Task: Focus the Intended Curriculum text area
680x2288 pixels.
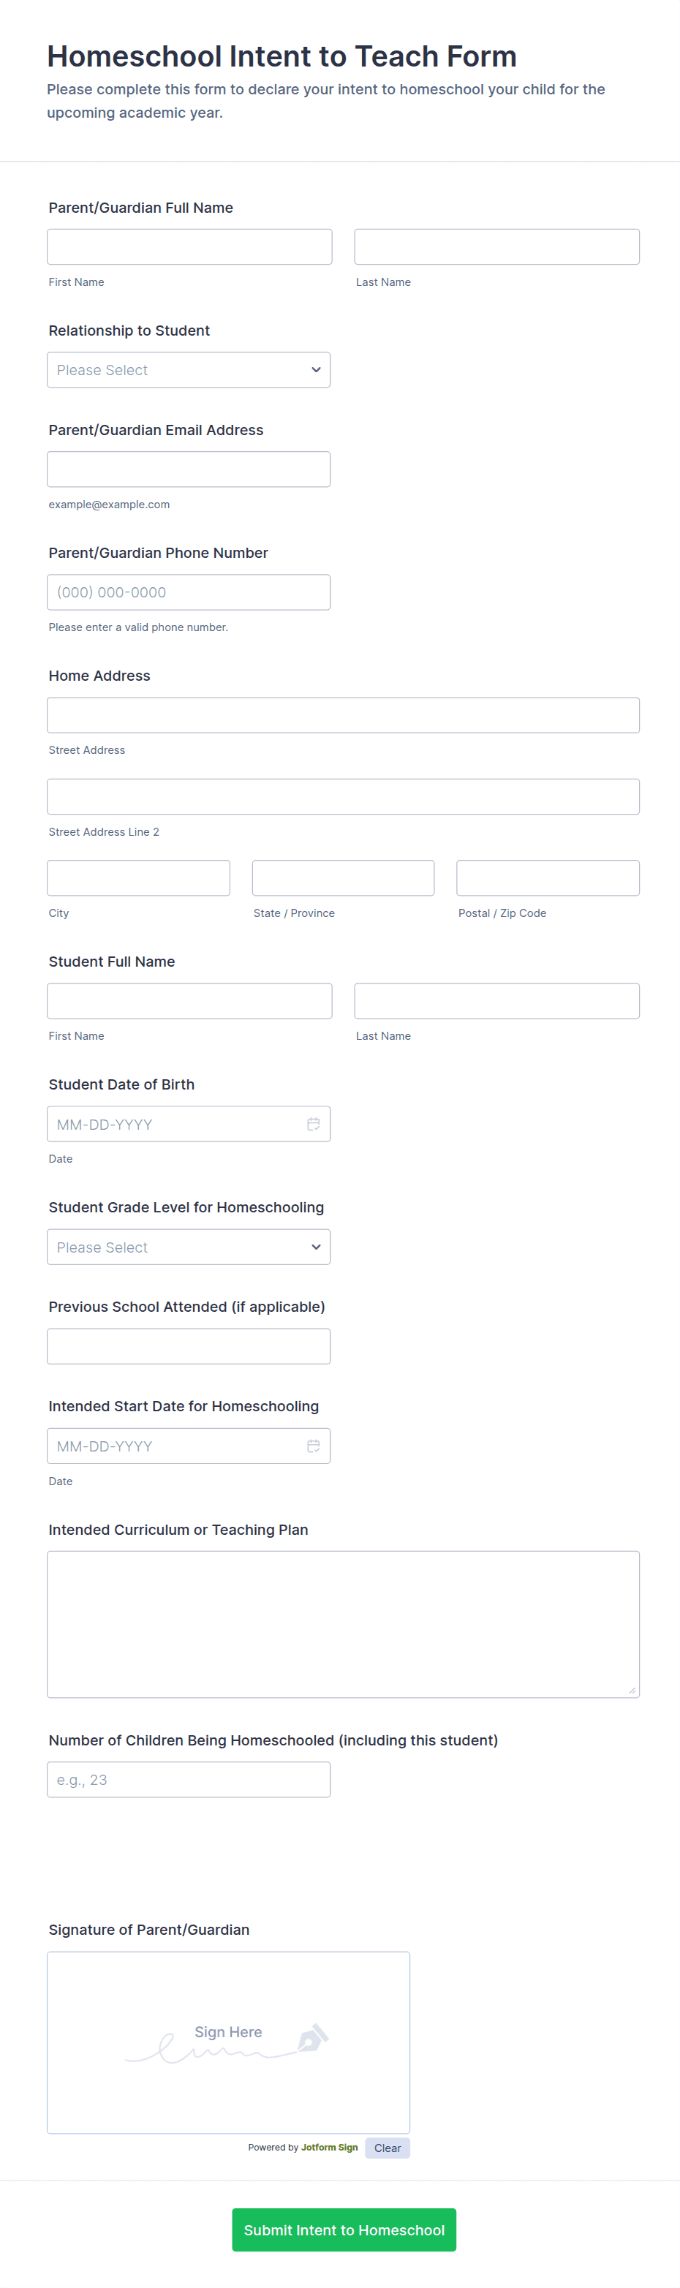Action: pos(343,1623)
